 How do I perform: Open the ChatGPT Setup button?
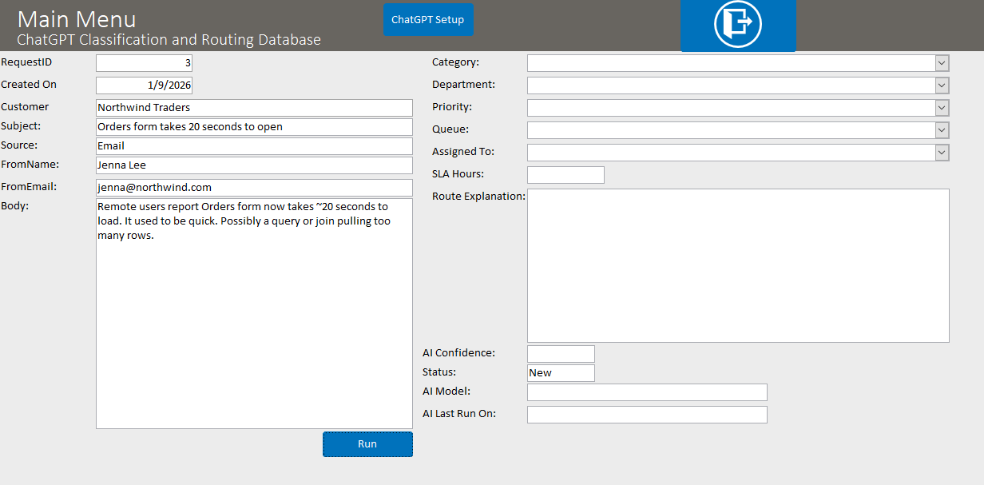pos(428,20)
